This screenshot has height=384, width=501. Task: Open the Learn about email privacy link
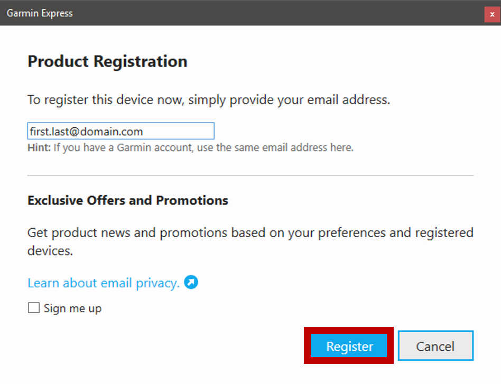click(103, 283)
